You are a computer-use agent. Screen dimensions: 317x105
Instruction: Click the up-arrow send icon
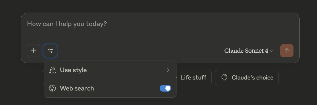287,51
